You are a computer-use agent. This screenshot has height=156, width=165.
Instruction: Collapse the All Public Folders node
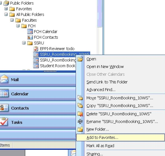[6, 14]
